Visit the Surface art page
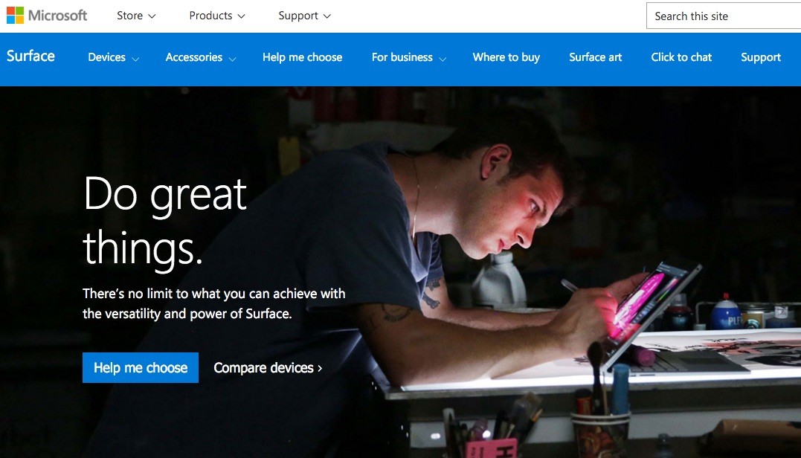Image resolution: width=801 pixels, height=458 pixels. [x=596, y=57]
